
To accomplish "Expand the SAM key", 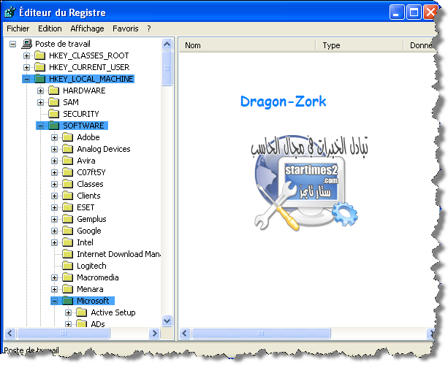I will 41,102.
